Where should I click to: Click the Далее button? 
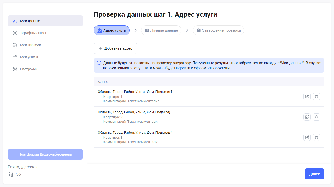pyautogui.click(x=314, y=174)
